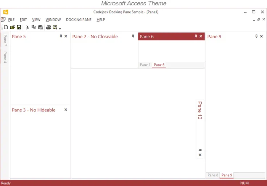Click the New document toolbar icon
This screenshot has width=267, height=186.
6,27
